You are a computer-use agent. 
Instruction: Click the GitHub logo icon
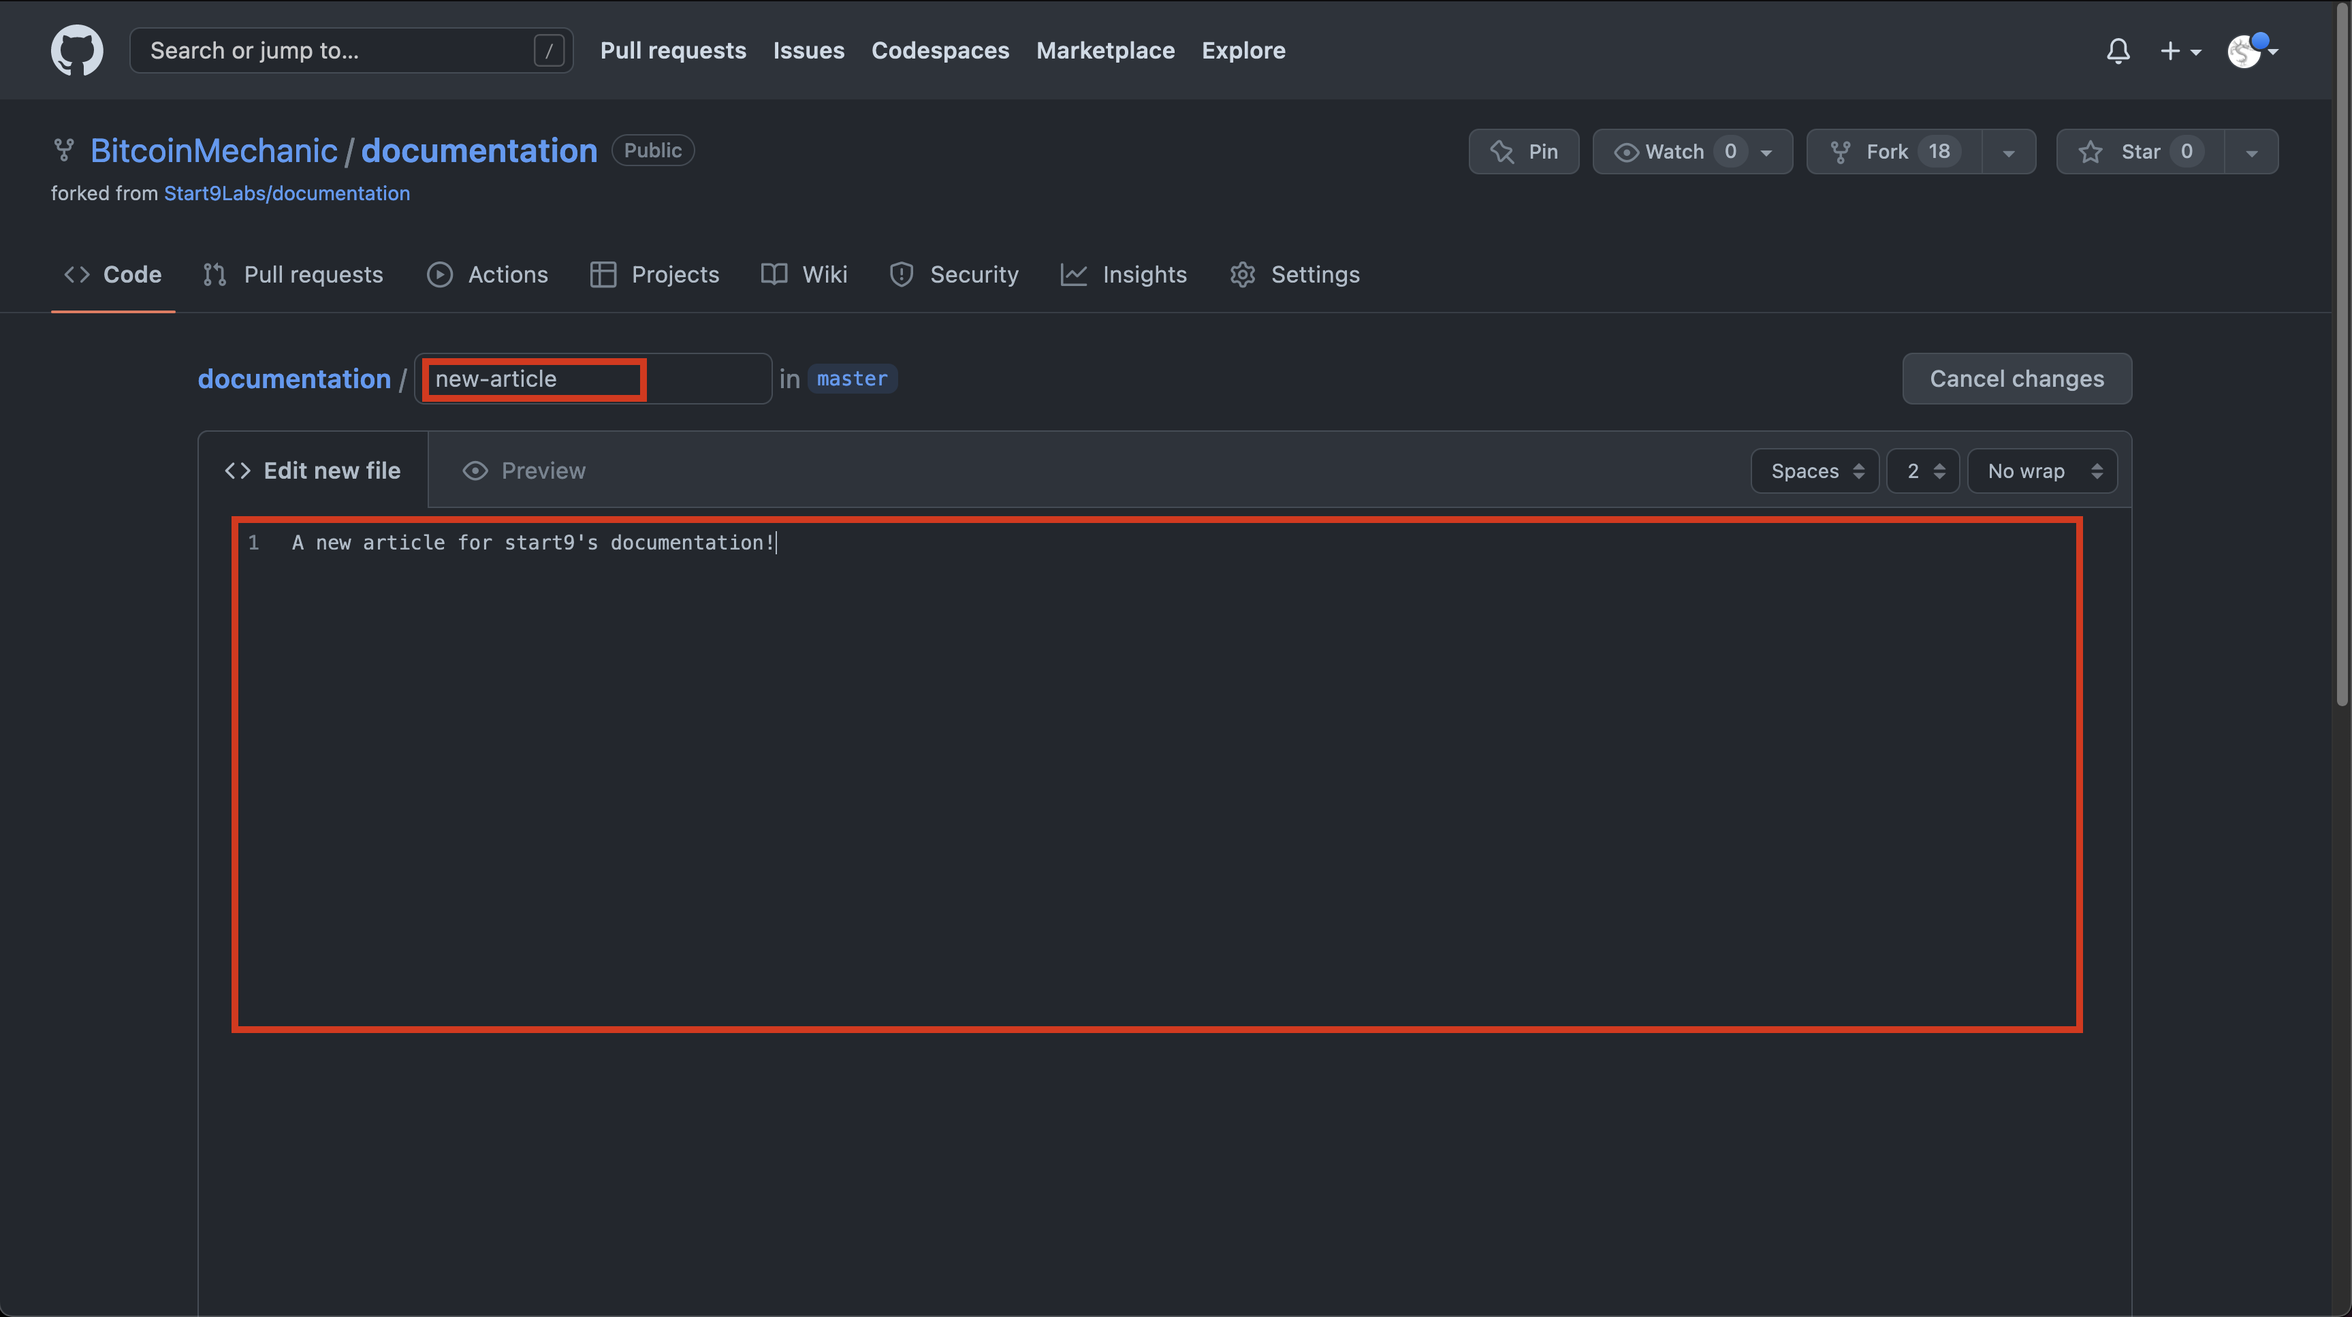(77, 50)
